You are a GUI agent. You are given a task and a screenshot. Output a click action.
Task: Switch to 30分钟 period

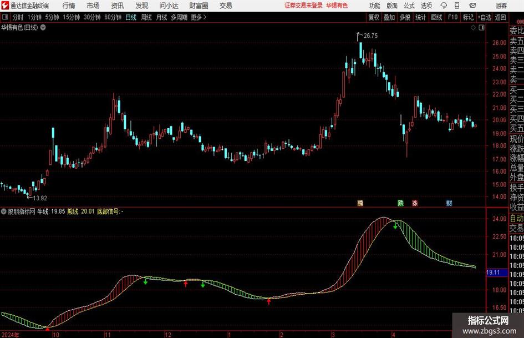click(x=92, y=17)
